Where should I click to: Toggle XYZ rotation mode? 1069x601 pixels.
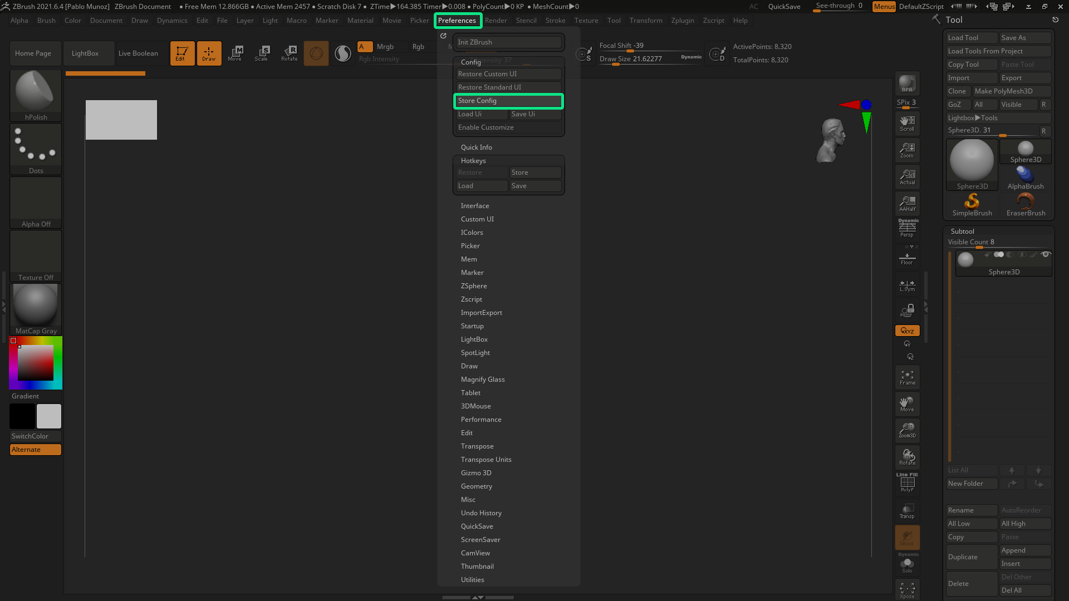click(x=907, y=331)
